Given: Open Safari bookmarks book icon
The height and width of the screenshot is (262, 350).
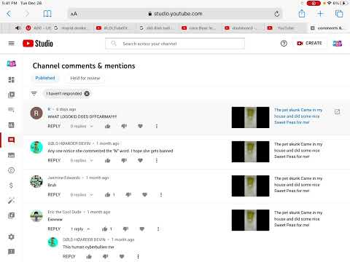Looking at the screenshot, I should (x=47, y=14).
